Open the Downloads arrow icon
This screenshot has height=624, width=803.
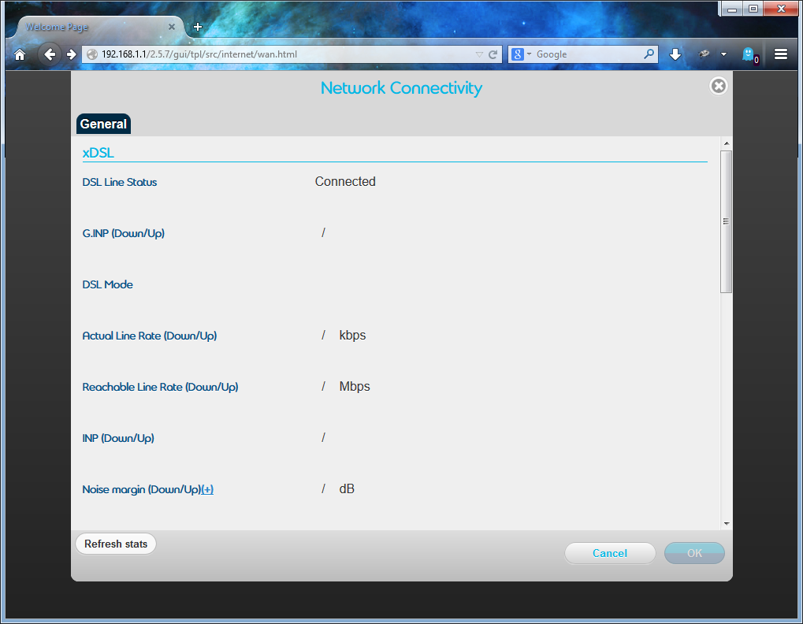[675, 54]
